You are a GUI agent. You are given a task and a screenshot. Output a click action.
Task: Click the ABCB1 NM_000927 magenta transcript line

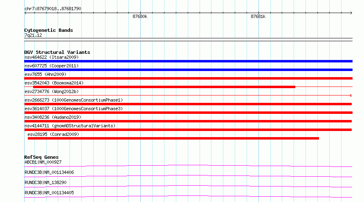(188, 166)
